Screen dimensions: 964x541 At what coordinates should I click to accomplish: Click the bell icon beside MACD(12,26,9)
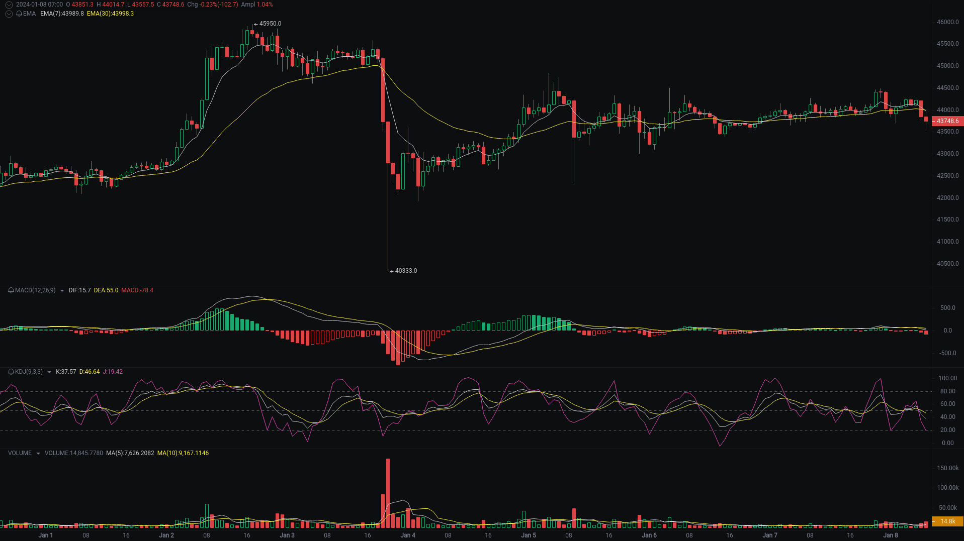pos(10,290)
